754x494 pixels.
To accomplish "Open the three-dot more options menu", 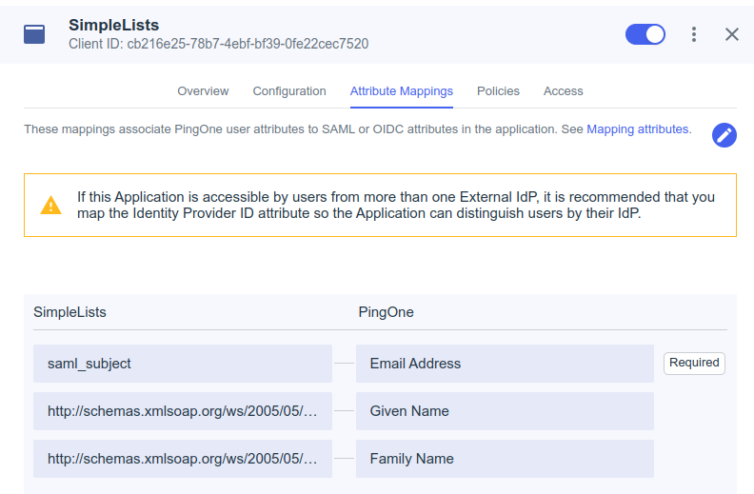I will pyautogui.click(x=693, y=34).
